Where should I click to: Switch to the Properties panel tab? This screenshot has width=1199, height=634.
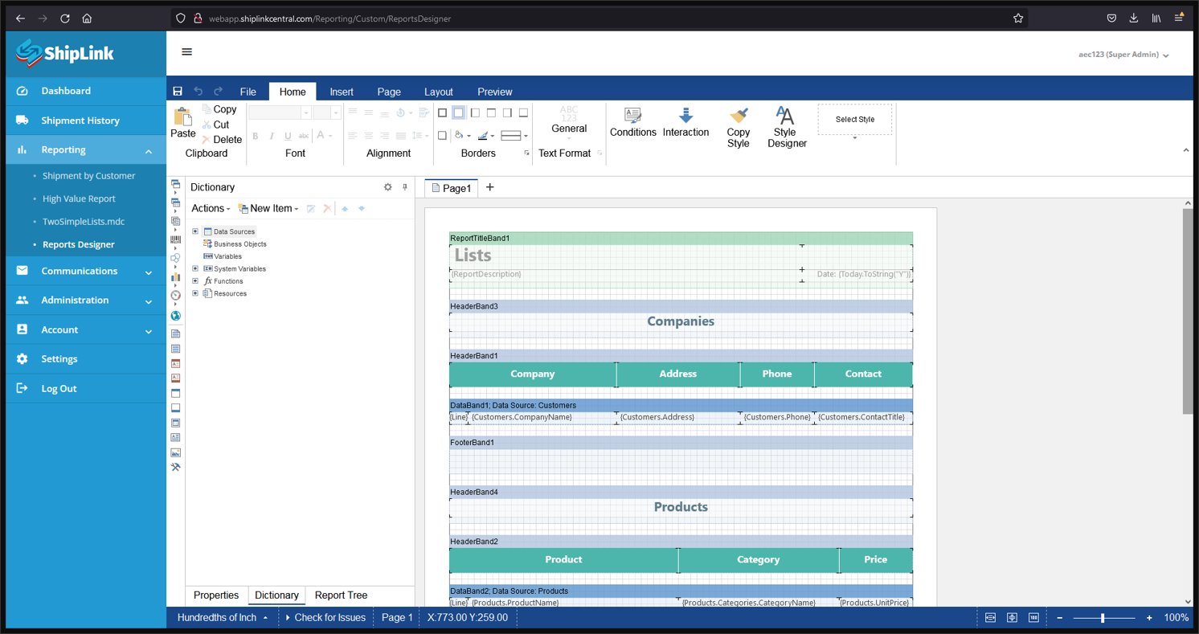pyautogui.click(x=216, y=595)
